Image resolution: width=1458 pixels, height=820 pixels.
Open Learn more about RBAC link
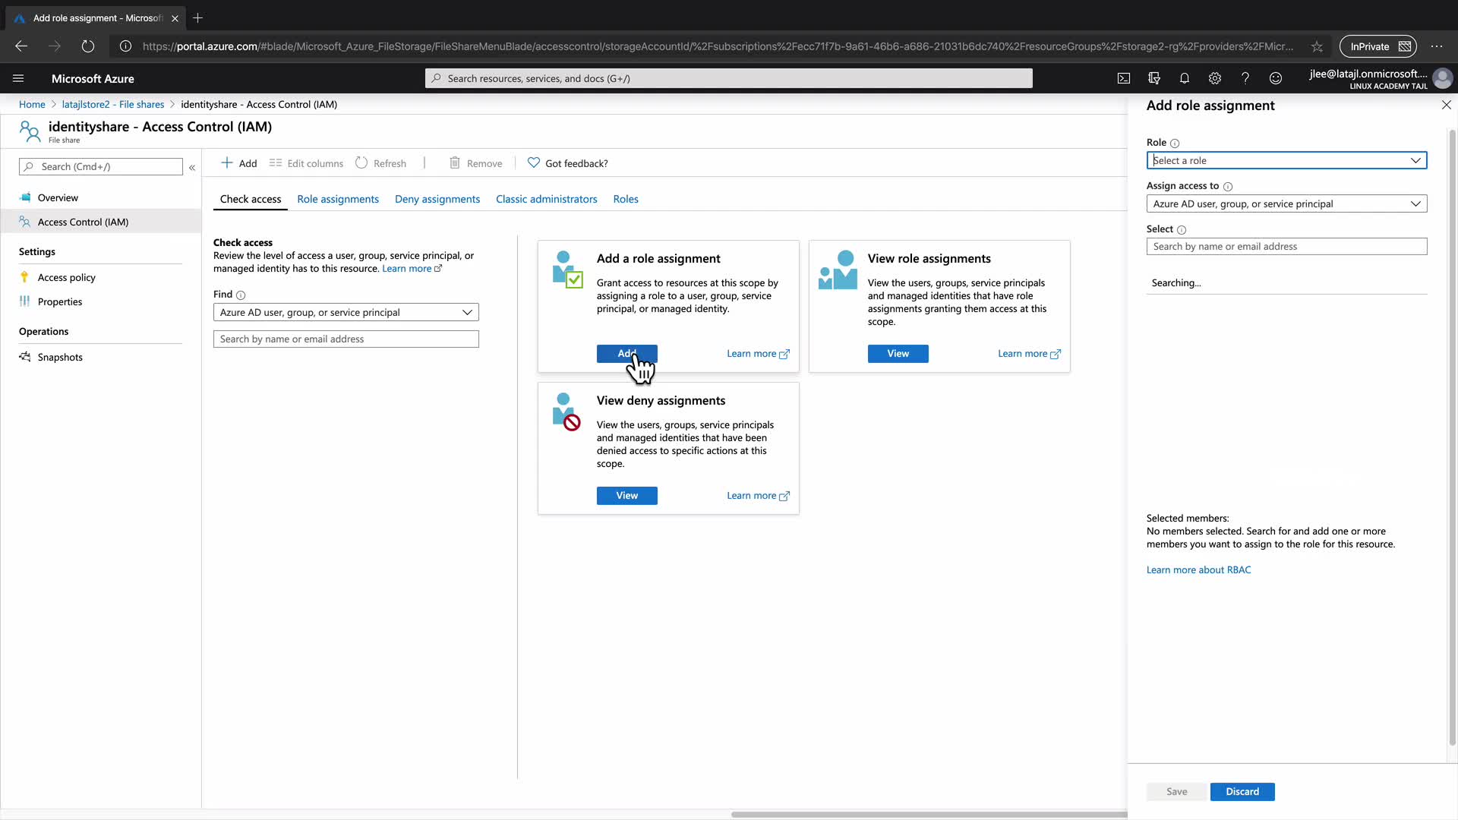(1198, 569)
